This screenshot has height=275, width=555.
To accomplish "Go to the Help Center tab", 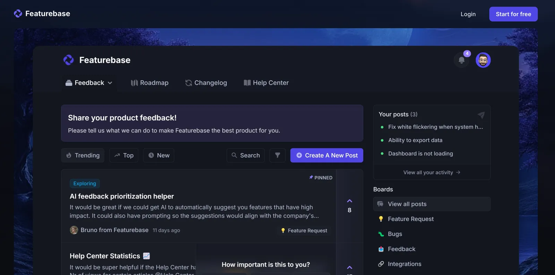I will pyautogui.click(x=266, y=83).
